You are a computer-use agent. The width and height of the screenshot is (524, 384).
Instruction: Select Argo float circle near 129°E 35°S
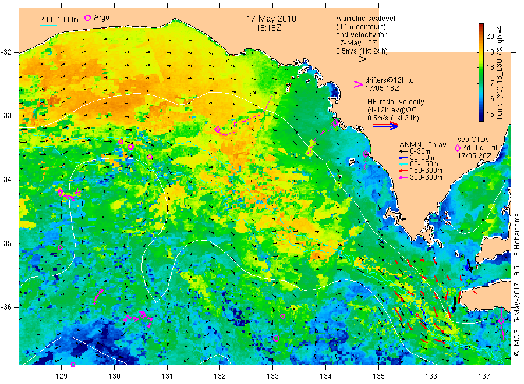60,247
